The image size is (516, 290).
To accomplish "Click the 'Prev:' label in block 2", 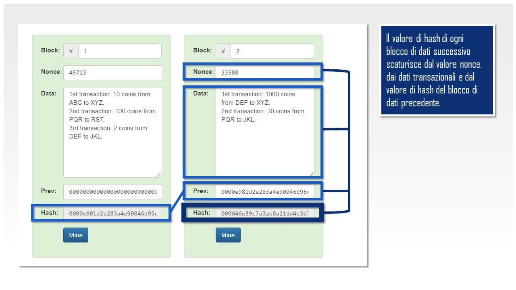I will [201, 191].
